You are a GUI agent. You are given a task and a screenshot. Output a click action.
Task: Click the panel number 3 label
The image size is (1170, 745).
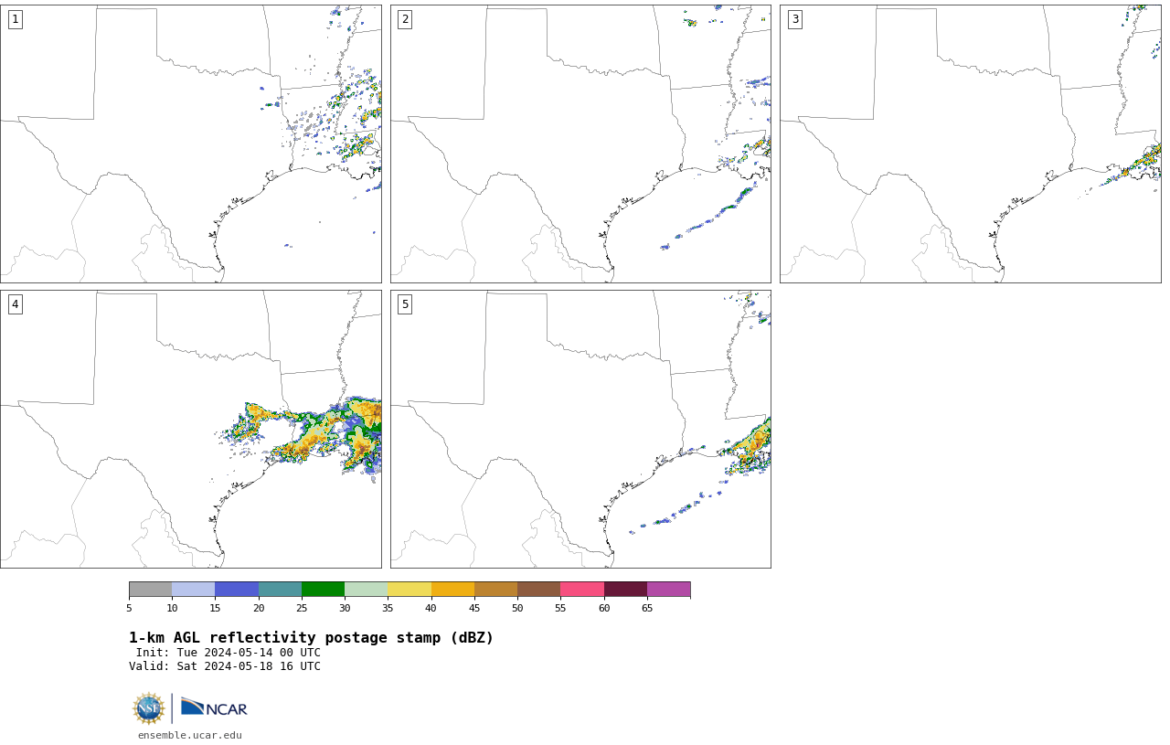(794, 19)
